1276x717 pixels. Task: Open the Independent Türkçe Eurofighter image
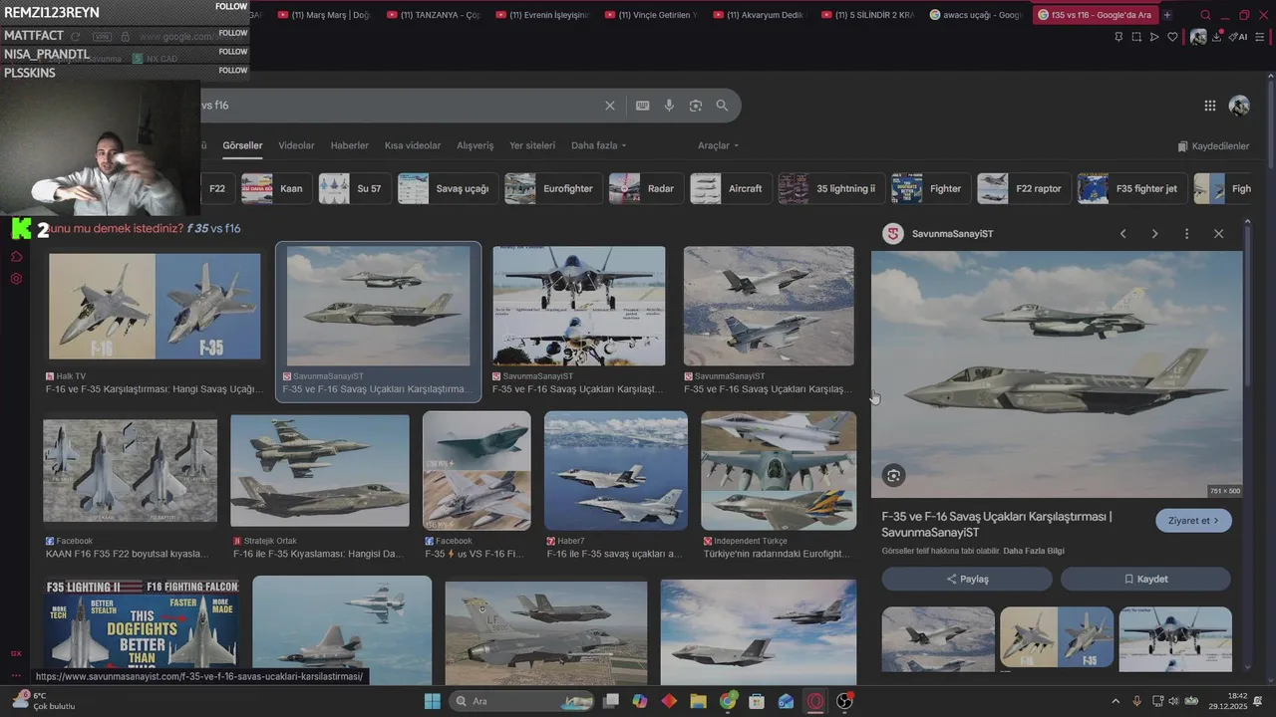point(779,470)
